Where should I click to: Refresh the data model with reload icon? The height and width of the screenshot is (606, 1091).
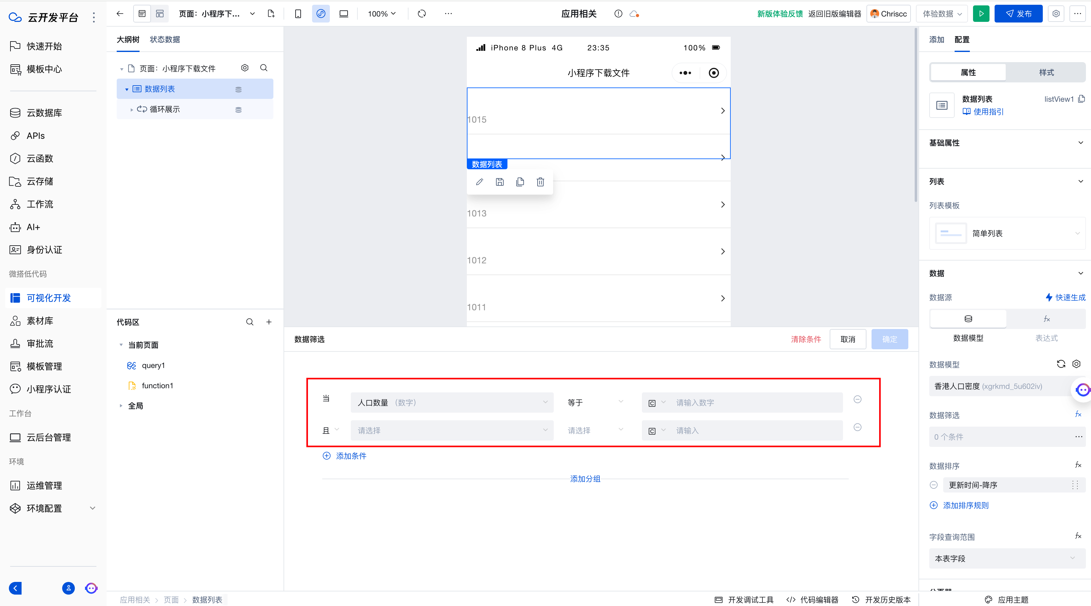tap(1061, 364)
